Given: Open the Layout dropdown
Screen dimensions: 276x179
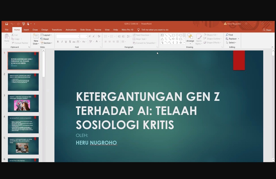Looking at the screenshot, I should pos(46,35).
